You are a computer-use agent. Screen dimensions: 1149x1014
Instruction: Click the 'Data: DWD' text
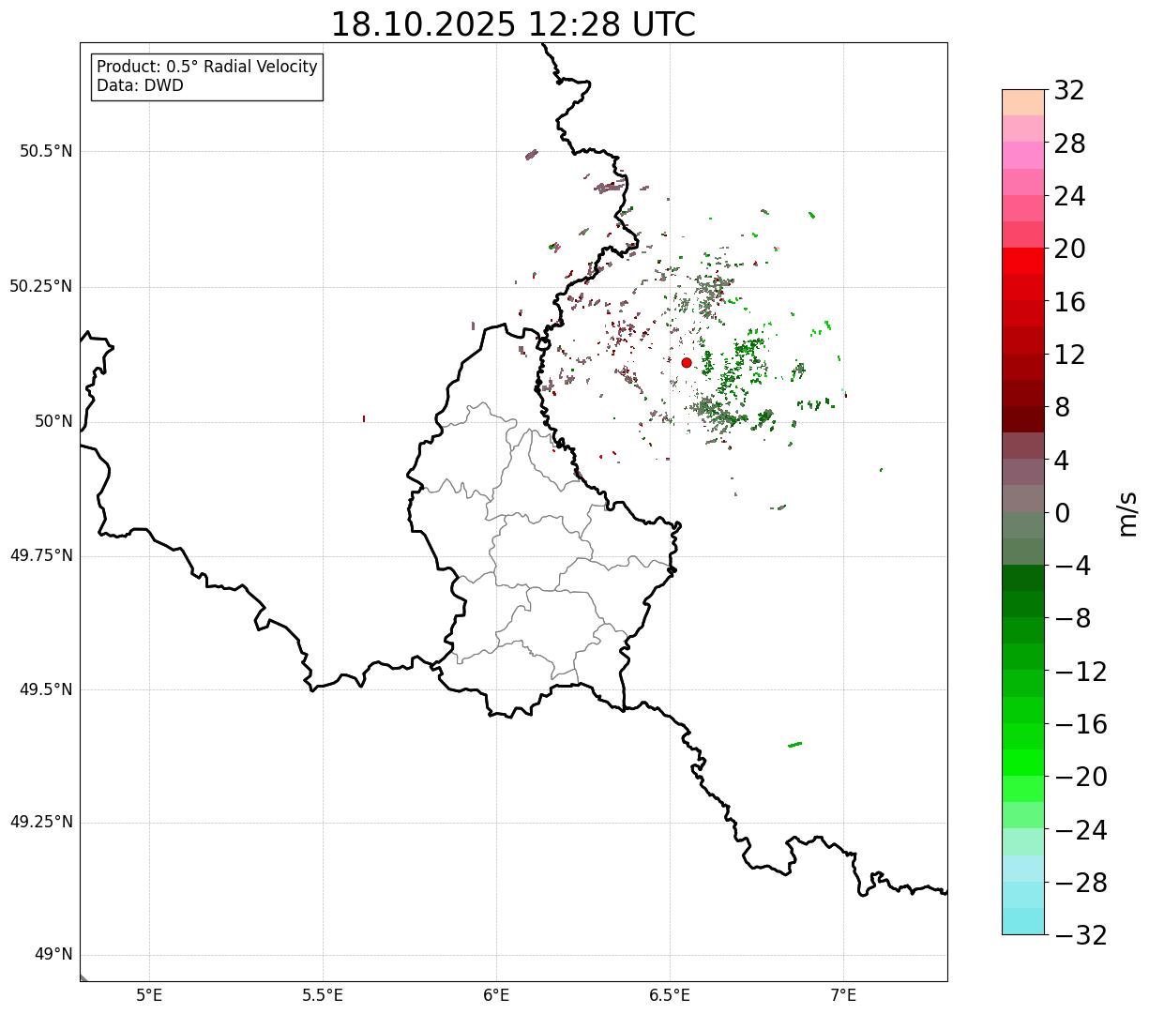(141, 86)
